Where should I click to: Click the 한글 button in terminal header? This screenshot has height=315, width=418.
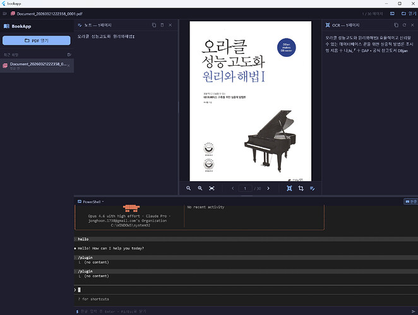411,201
